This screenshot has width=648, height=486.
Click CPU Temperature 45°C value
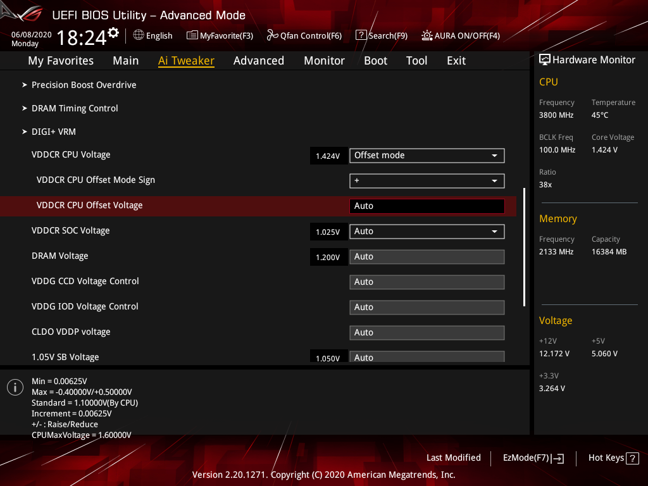[x=600, y=115]
